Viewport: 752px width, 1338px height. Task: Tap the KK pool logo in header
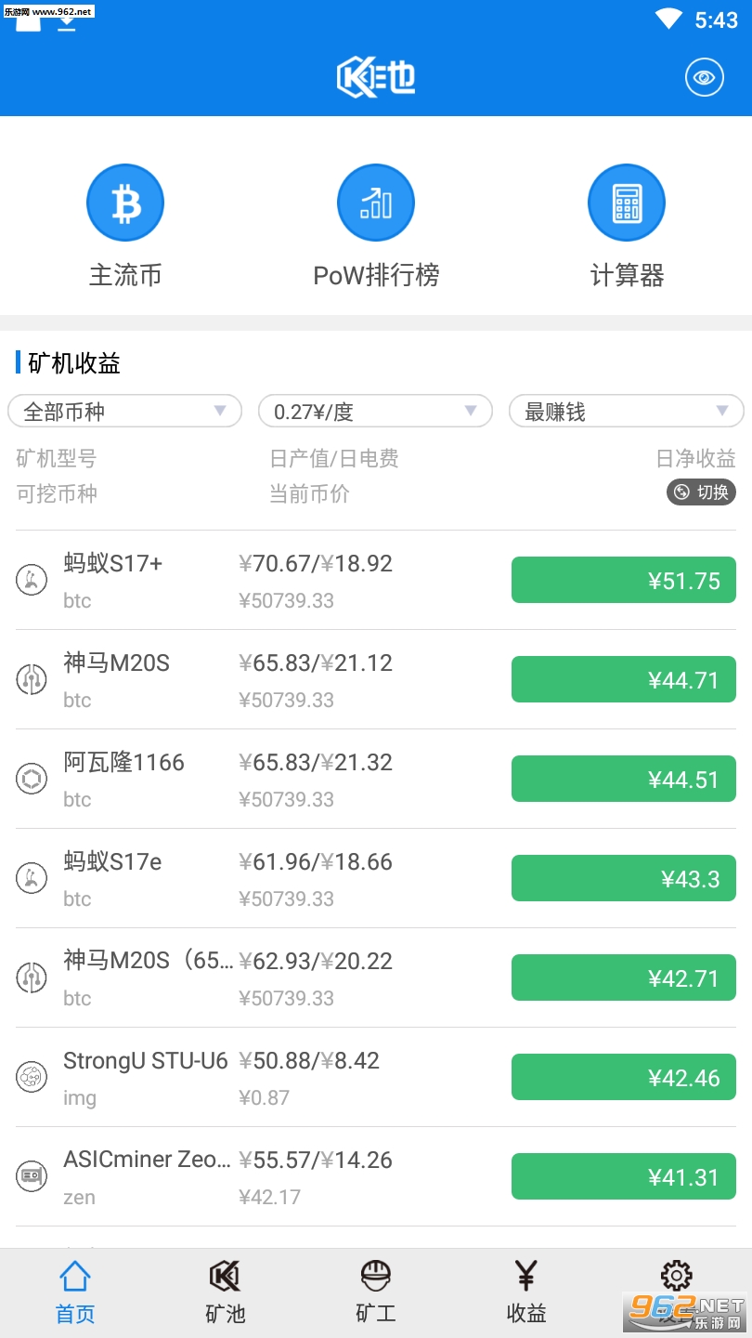click(x=376, y=78)
